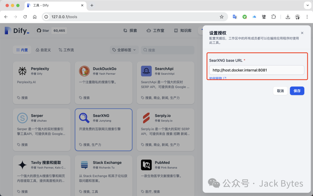Select the Tavily star icon
The image size is (313, 196).
click(x=22, y=165)
